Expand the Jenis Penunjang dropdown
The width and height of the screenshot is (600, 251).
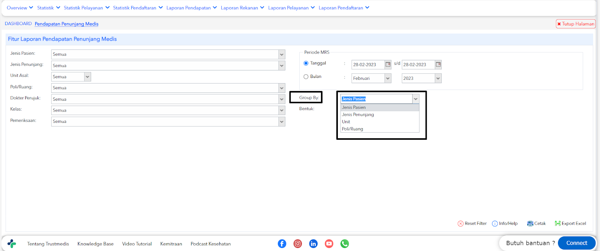pos(282,66)
